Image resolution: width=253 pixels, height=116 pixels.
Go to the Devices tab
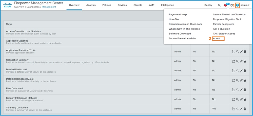122,5
